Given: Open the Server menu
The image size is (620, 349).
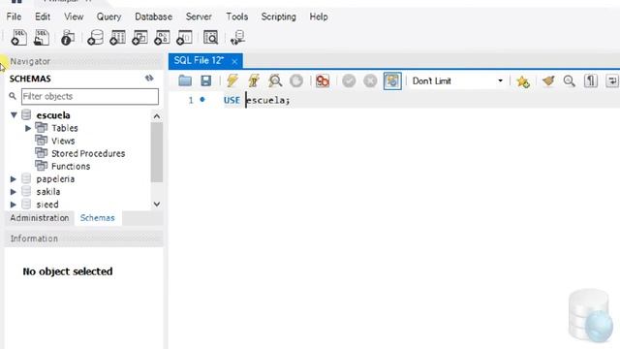Looking at the screenshot, I should click(x=199, y=16).
